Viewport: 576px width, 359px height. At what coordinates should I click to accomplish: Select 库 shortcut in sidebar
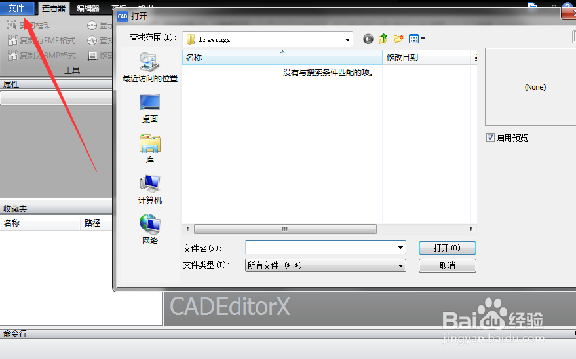point(149,149)
